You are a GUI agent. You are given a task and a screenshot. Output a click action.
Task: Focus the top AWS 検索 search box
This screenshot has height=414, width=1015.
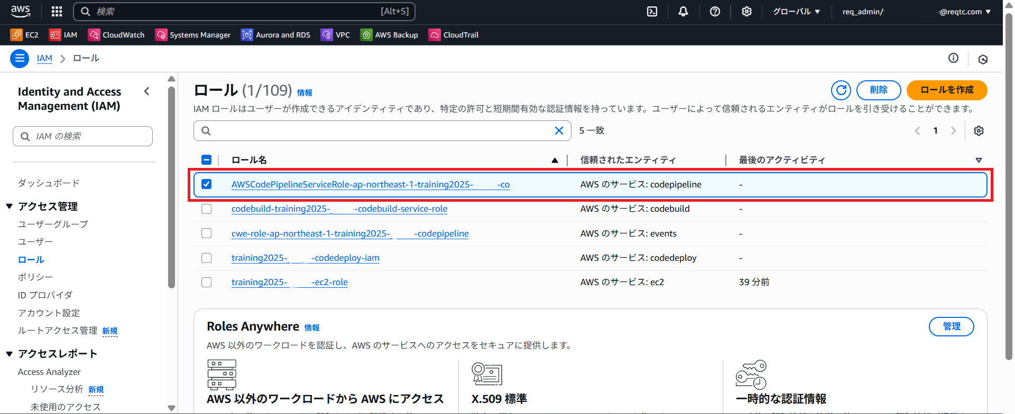(x=244, y=12)
